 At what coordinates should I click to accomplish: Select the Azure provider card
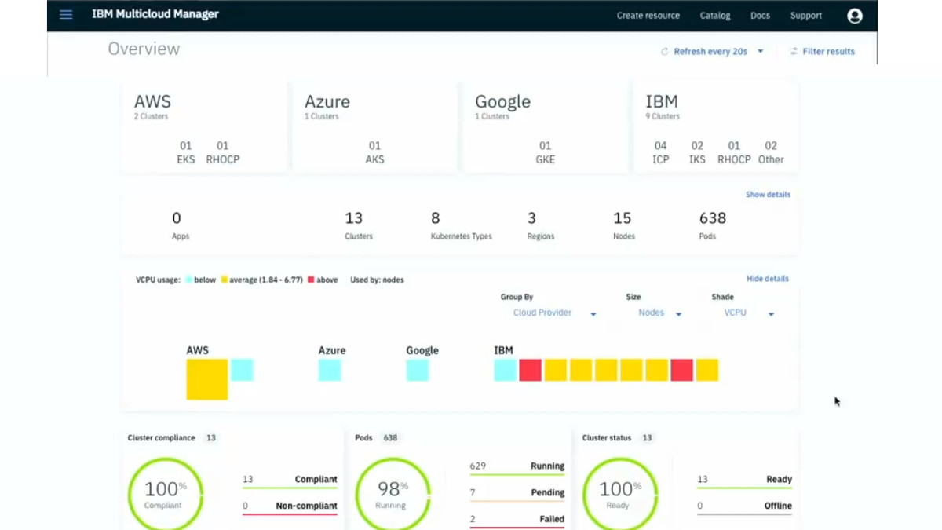click(x=374, y=126)
